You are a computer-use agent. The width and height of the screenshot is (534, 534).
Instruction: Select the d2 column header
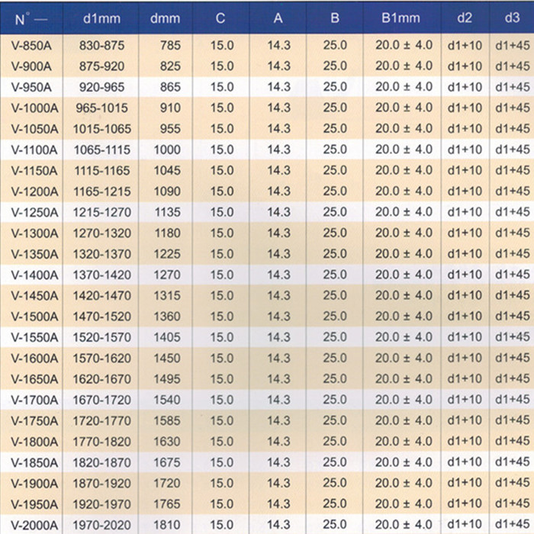tap(464, 18)
